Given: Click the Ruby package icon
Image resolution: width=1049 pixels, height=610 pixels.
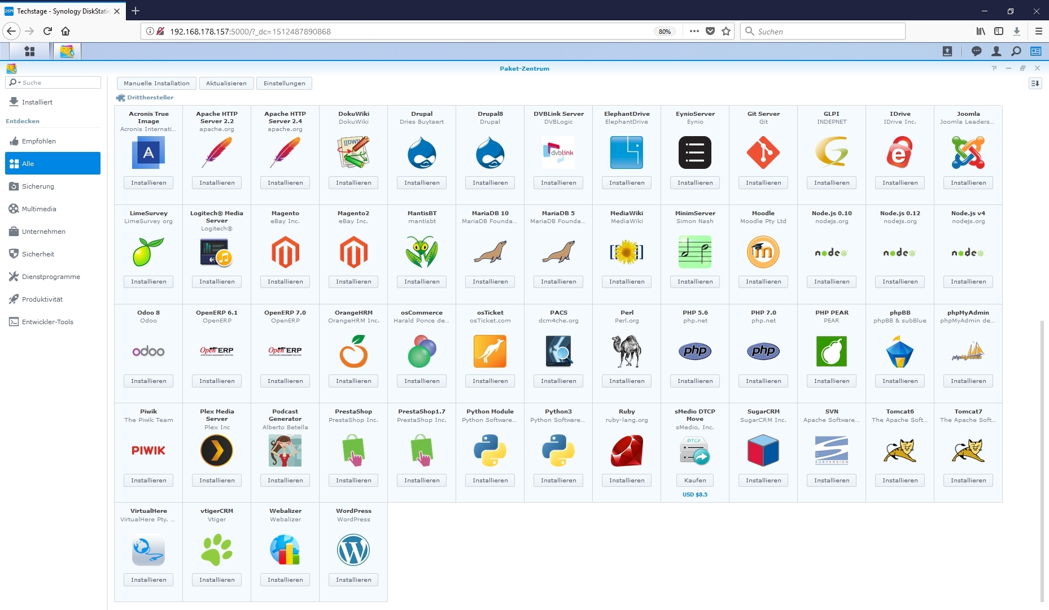Looking at the screenshot, I should pos(627,451).
